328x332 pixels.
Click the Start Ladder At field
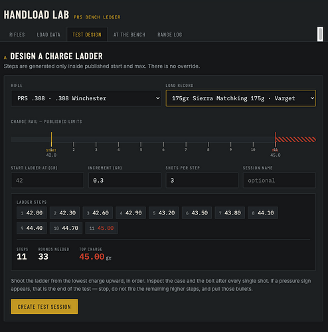point(47,181)
